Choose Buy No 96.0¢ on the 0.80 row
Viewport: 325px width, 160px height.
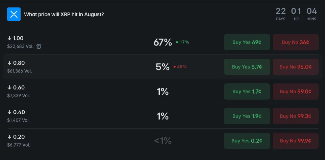pos(296,67)
